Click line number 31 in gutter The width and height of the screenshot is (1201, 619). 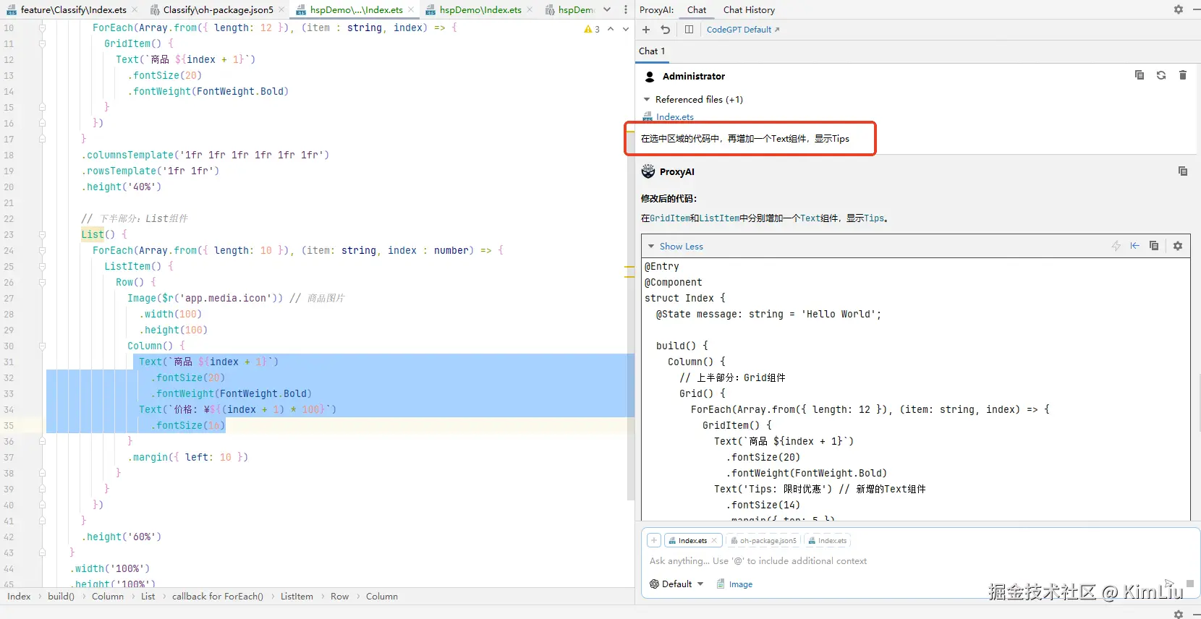click(x=9, y=362)
